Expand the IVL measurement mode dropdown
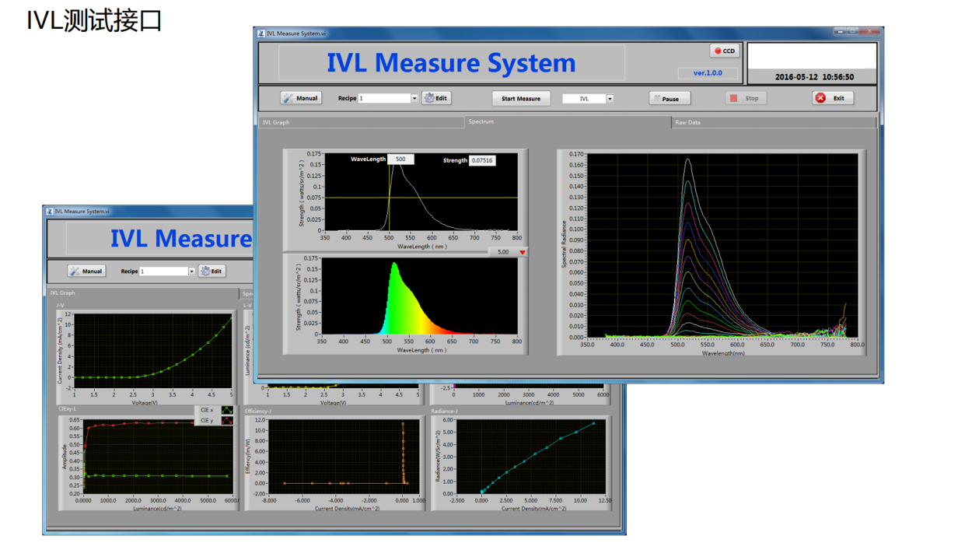This screenshot has height=543, width=958. tap(610, 99)
